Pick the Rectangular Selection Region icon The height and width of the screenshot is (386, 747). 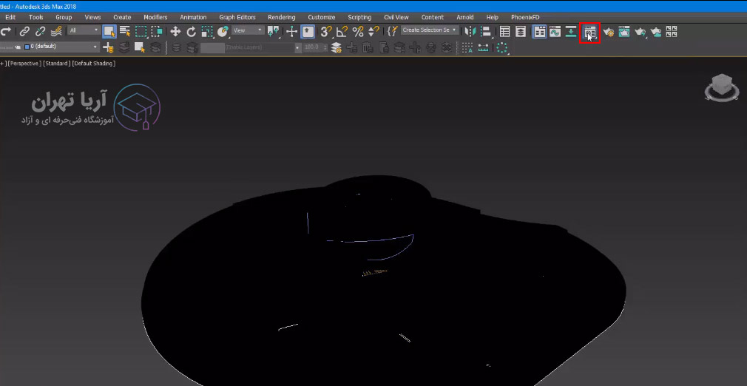point(141,32)
